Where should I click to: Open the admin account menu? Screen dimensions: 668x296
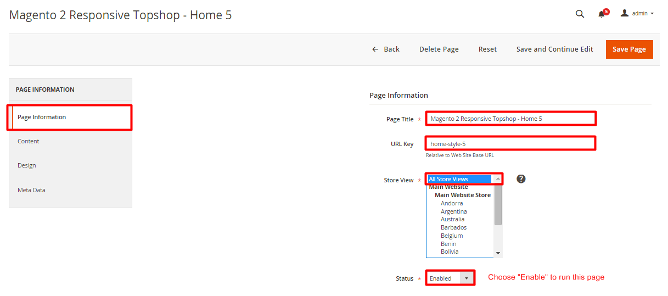point(637,13)
